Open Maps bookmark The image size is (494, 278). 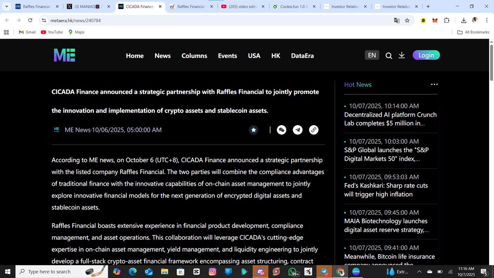76,32
